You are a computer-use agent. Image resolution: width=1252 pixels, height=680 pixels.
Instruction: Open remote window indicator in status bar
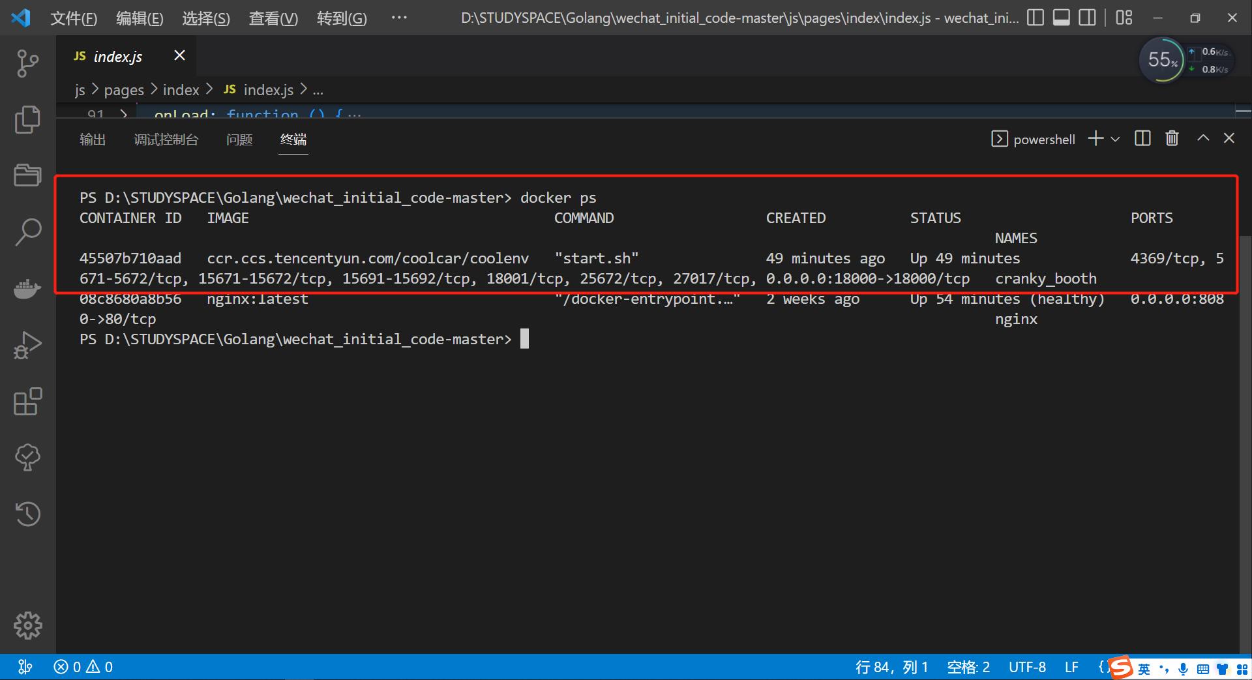pos(25,667)
